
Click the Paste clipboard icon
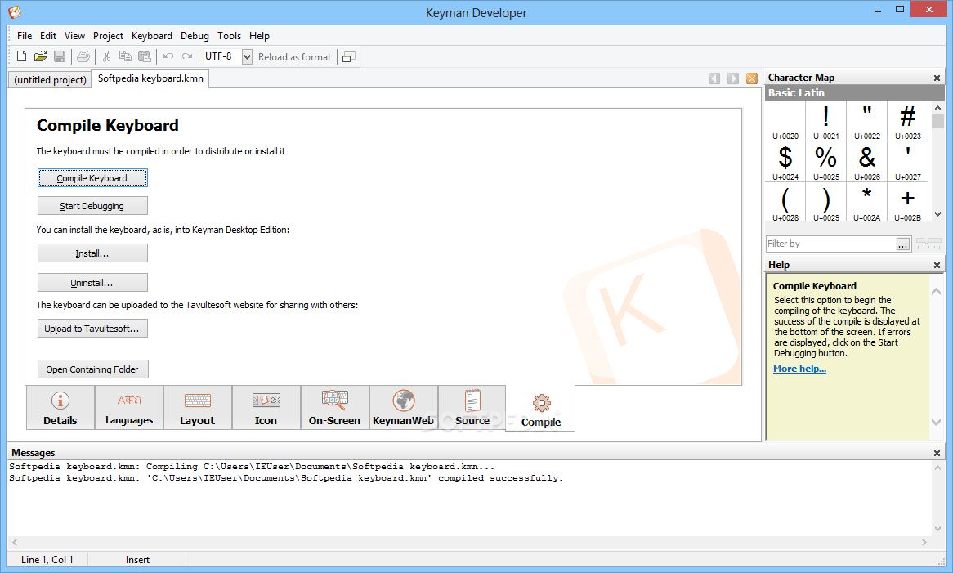coord(145,56)
